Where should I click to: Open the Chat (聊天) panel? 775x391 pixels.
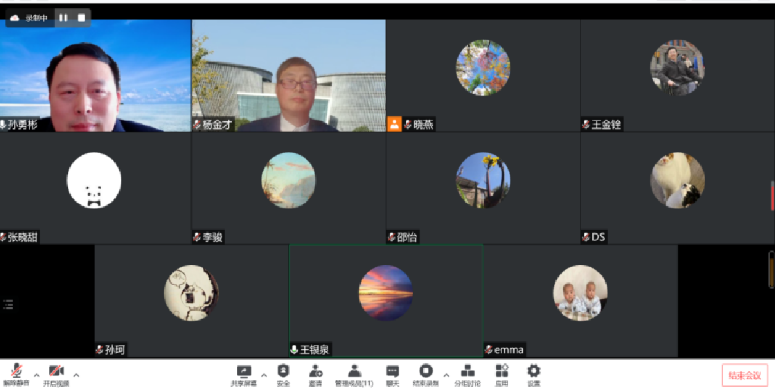(x=392, y=374)
